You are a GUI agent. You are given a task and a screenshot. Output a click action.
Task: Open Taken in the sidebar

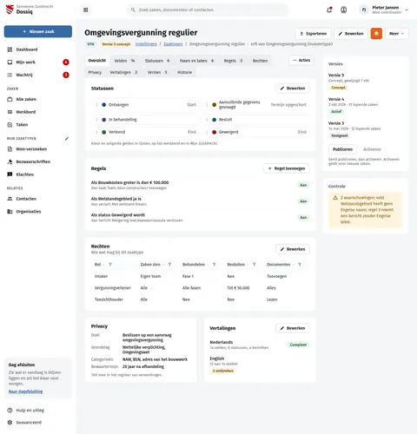coord(38,125)
